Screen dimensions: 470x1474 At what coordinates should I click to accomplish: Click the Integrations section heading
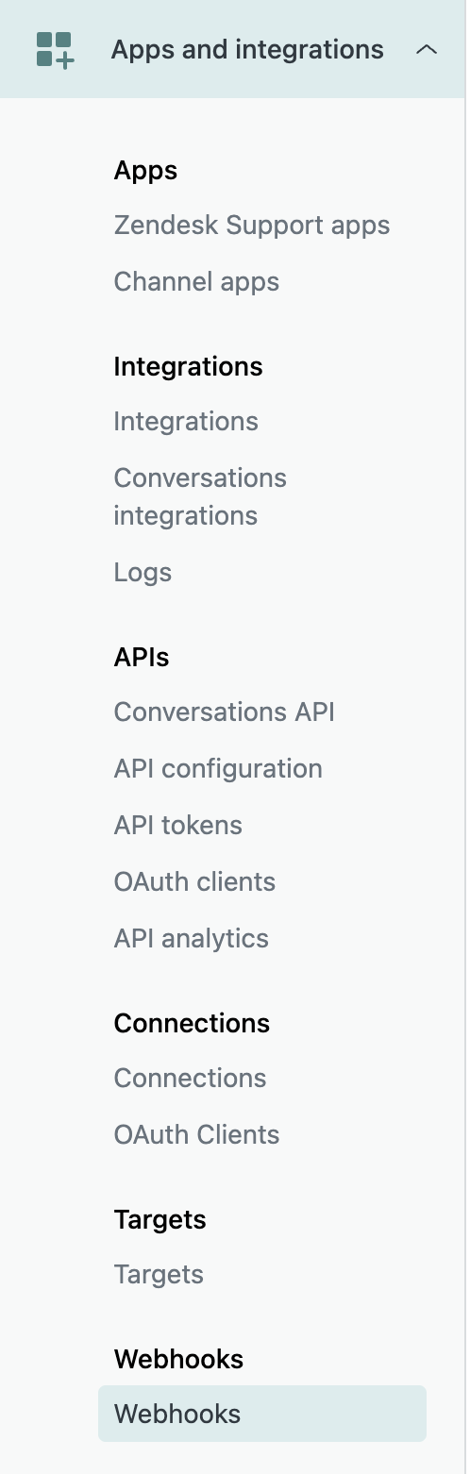coord(188,366)
